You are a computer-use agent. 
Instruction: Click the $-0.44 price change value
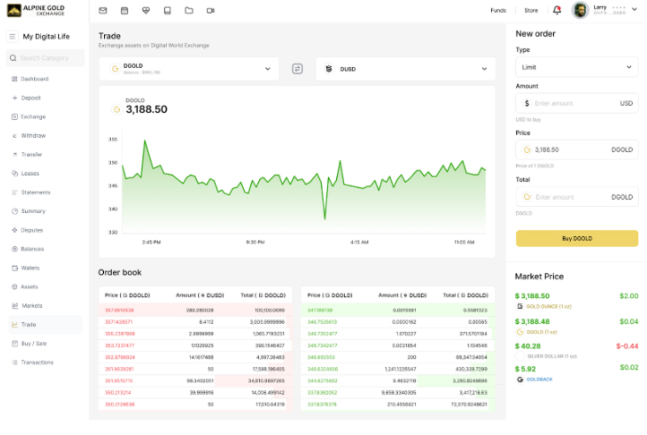(x=627, y=345)
